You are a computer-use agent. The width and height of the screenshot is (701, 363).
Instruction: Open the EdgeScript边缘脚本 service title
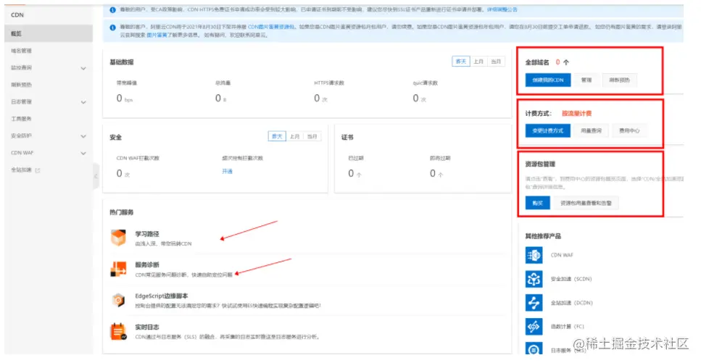click(162, 296)
